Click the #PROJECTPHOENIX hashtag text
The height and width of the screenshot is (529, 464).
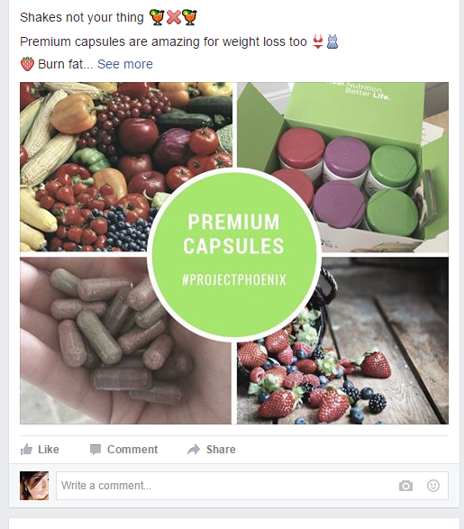tap(234, 279)
